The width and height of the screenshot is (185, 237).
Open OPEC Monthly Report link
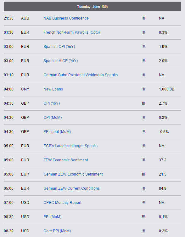pos(62,203)
